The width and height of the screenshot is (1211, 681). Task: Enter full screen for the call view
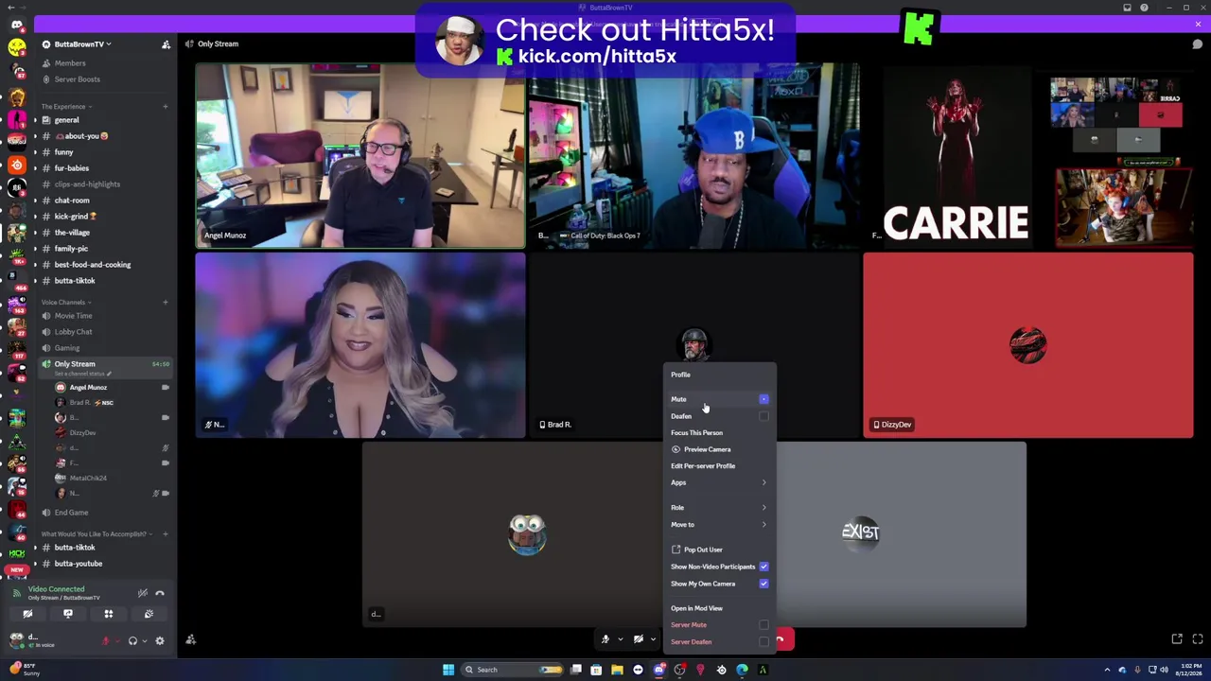coord(1198,639)
